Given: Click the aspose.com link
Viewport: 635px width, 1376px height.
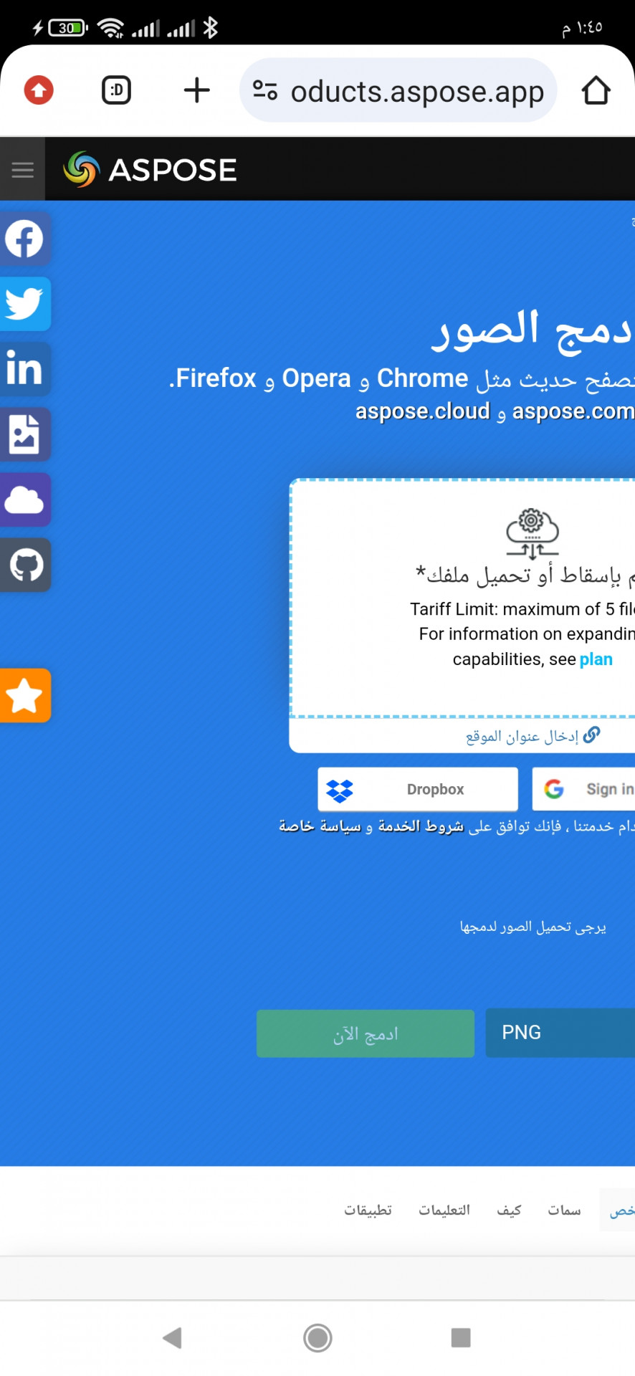Looking at the screenshot, I should (x=573, y=411).
